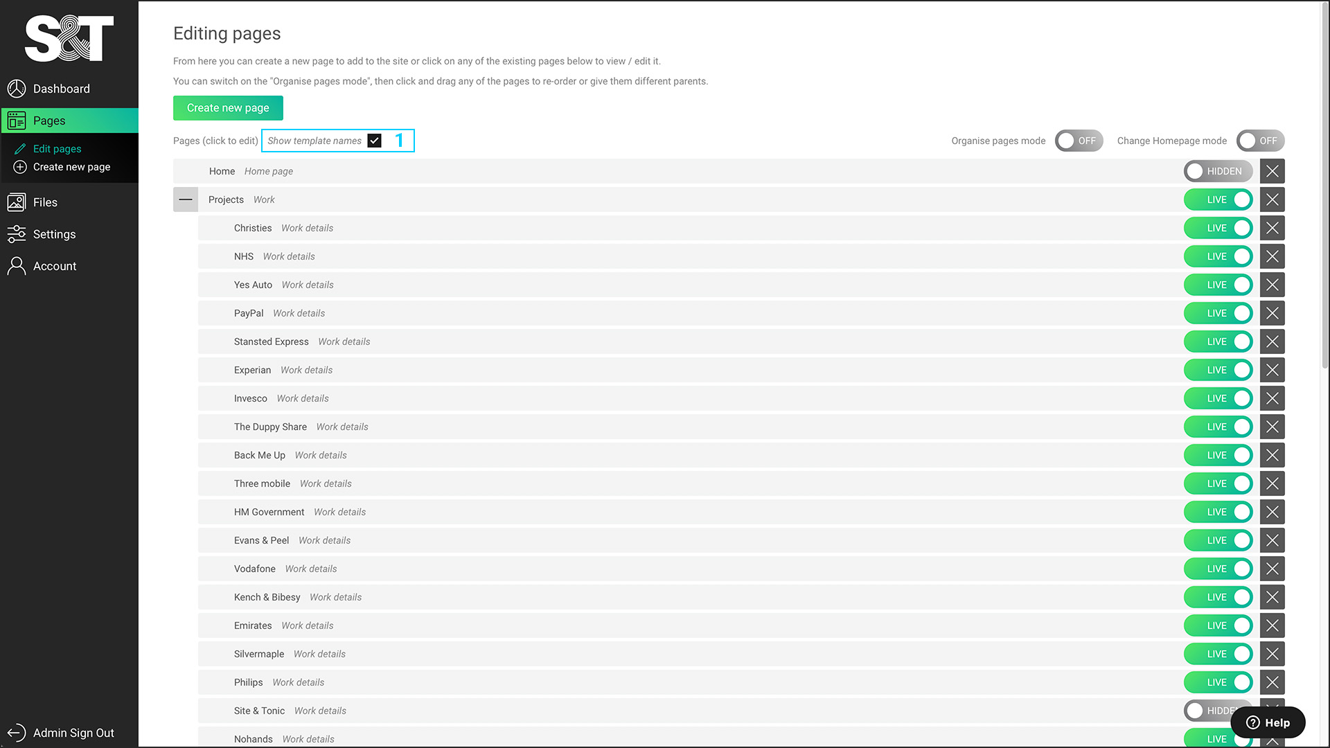Toggle Show template names checkbox
1330x748 pixels.
coord(375,141)
